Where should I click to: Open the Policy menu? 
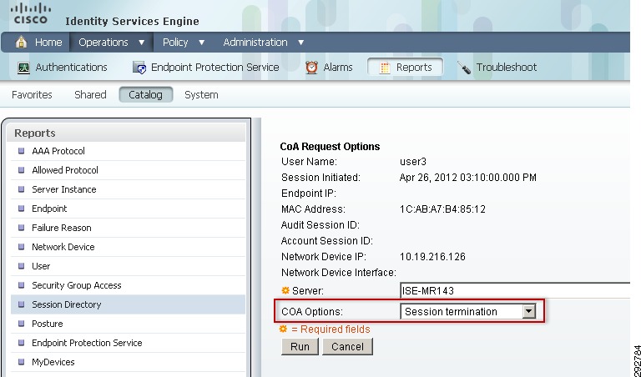183,42
